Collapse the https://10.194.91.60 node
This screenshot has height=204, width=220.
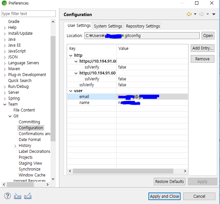(x=76, y=62)
